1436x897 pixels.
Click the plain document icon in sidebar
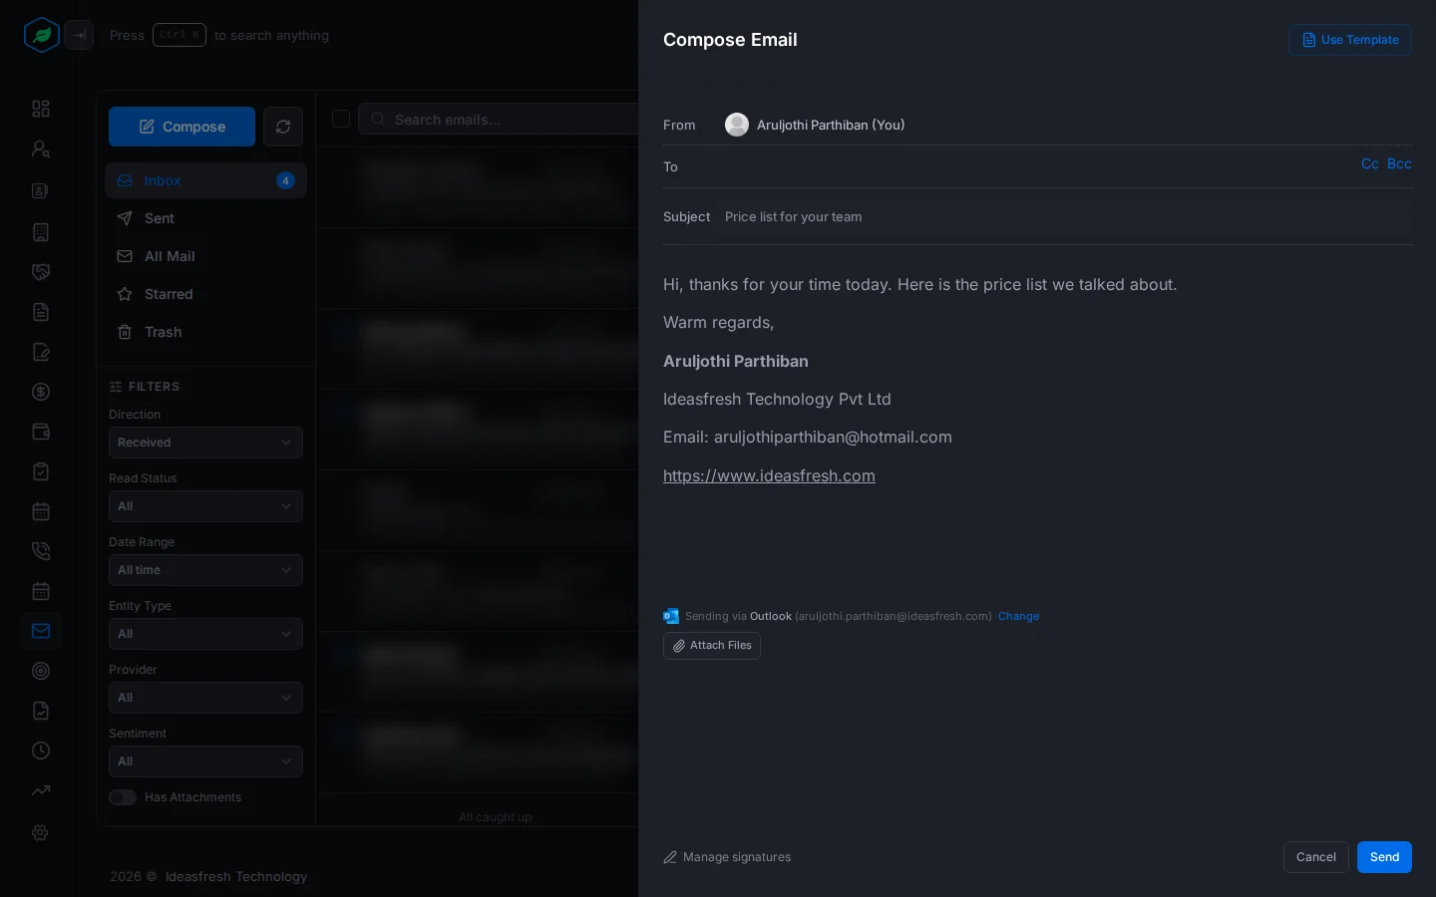tap(41, 312)
